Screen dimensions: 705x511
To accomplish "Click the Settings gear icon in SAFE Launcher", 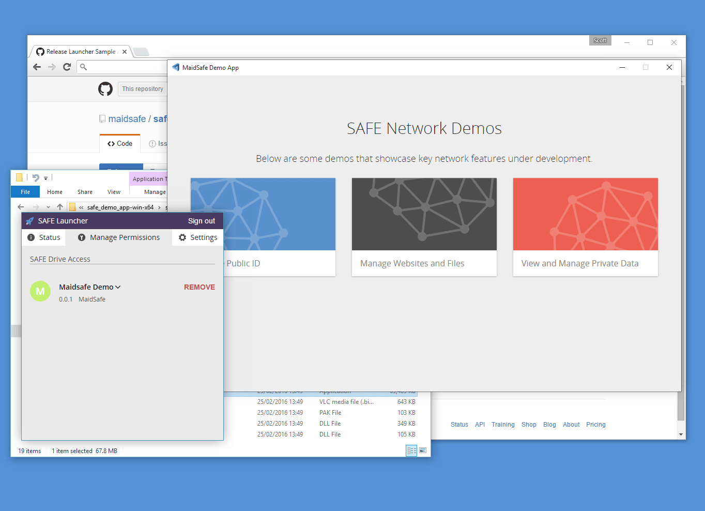I will pyautogui.click(x=182, y=237).
